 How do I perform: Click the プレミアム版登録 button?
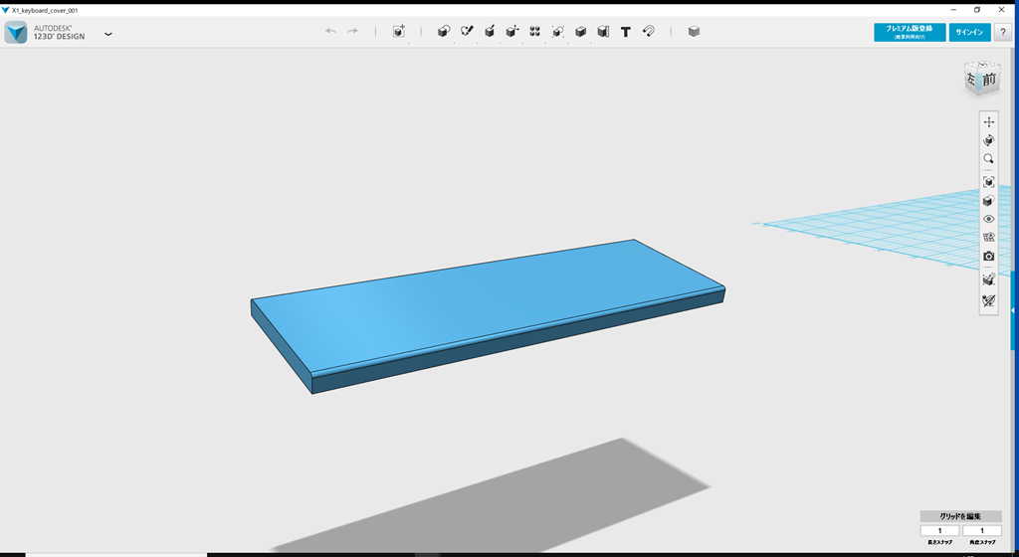click(x=909, y=32)
